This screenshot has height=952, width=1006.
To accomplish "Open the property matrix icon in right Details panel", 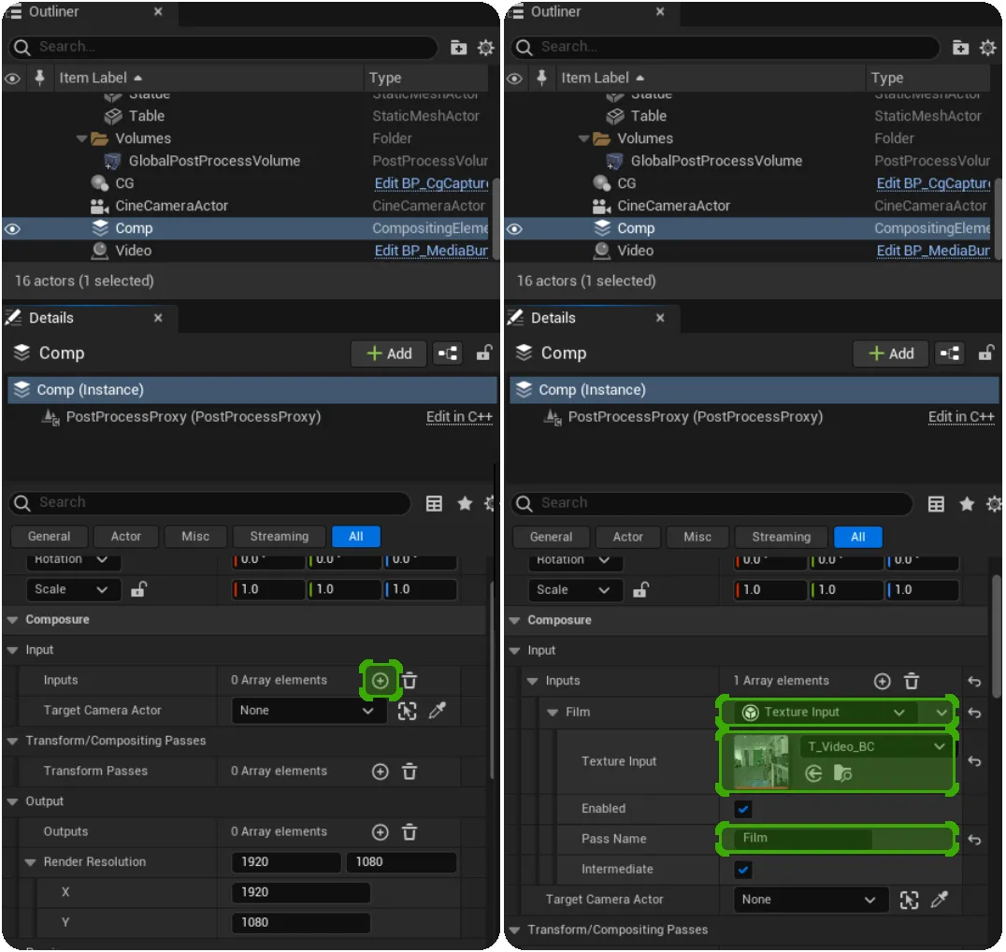I will (936, 504).
